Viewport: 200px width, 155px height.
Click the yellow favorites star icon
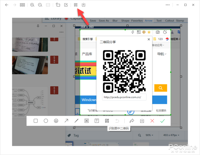tap(149, 32)
